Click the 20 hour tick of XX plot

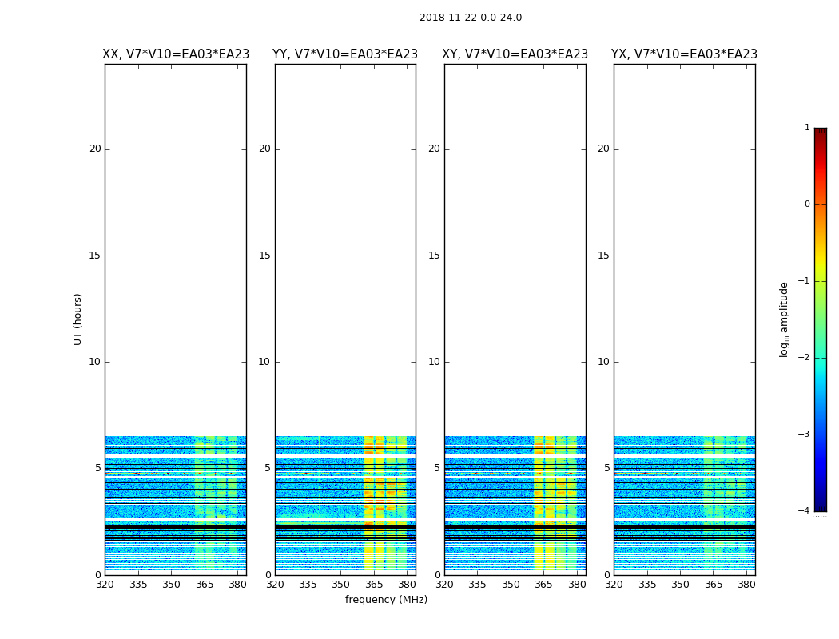click(x=95, y=149)
